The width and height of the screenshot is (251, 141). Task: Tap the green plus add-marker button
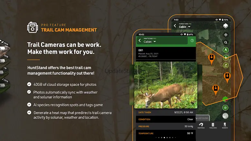tap(226, 58)
